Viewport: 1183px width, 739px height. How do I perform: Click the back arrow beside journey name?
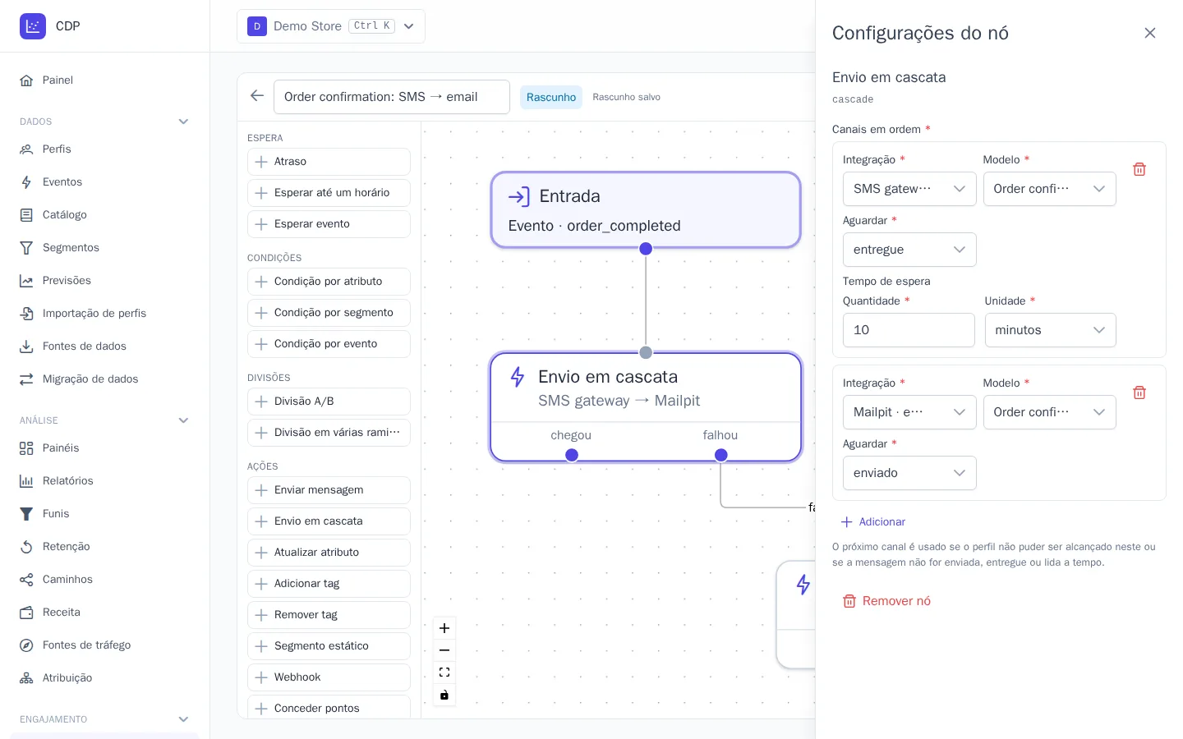pyautogui.click(x=257, y=96)
